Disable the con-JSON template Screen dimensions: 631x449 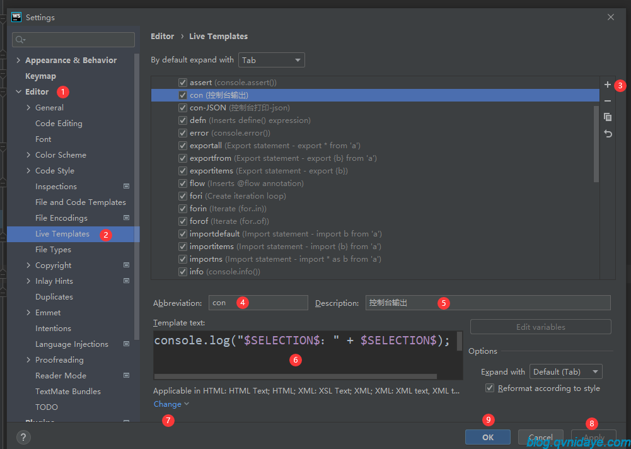(183, 107)
